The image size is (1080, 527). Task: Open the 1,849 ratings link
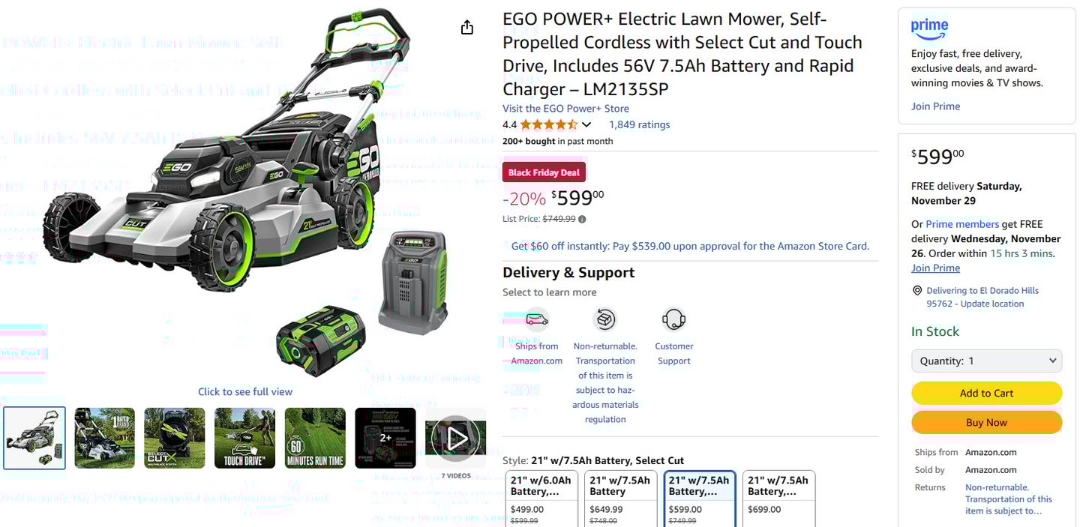tap(639, 125)
